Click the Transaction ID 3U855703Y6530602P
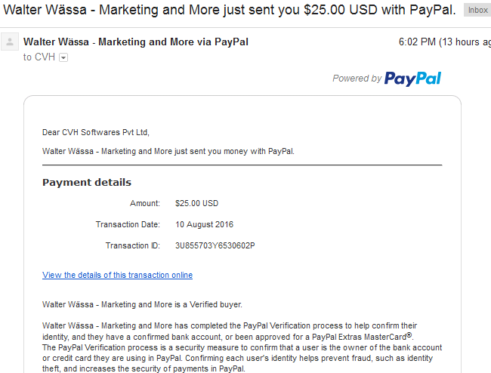This screenshot has width=491, height=373. pyautogui.click(x=215, y=245)
